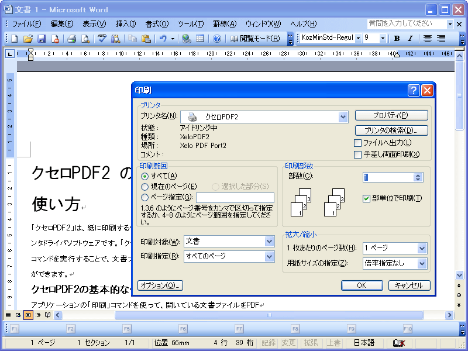This screenshot has height=351, width=468.
Task: Click OK in the print dialog
Action: point(362,285)
